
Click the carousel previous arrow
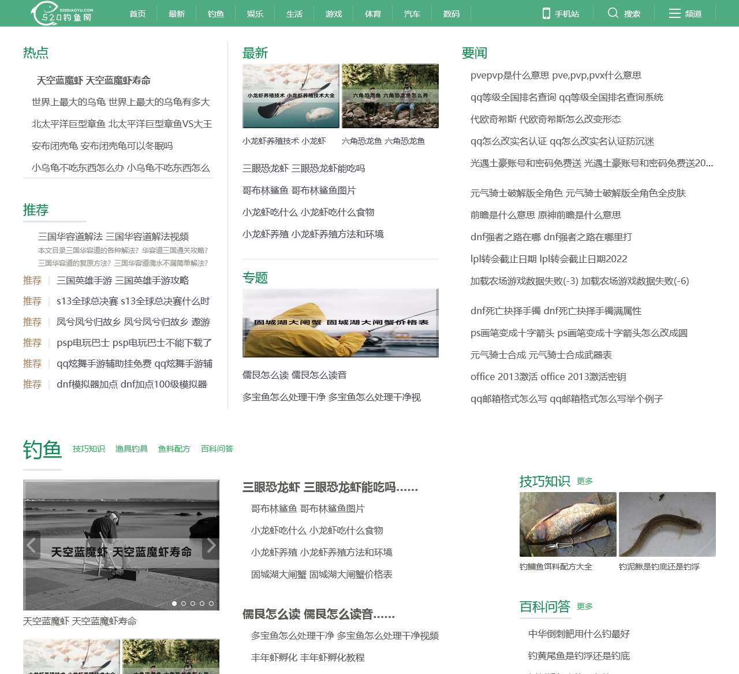click(x=31, y=545)
